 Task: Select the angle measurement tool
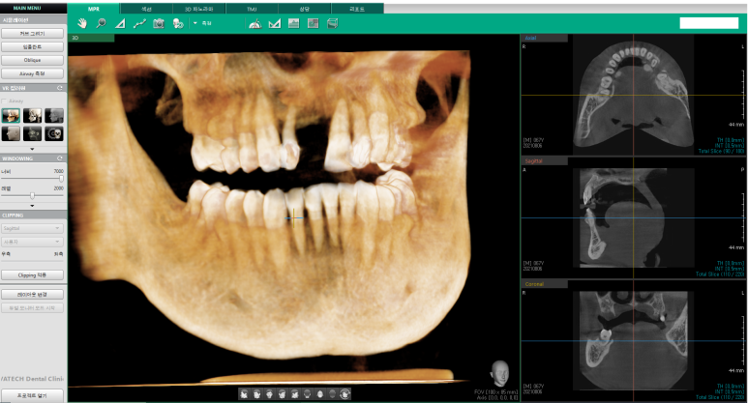pos(120,22)
